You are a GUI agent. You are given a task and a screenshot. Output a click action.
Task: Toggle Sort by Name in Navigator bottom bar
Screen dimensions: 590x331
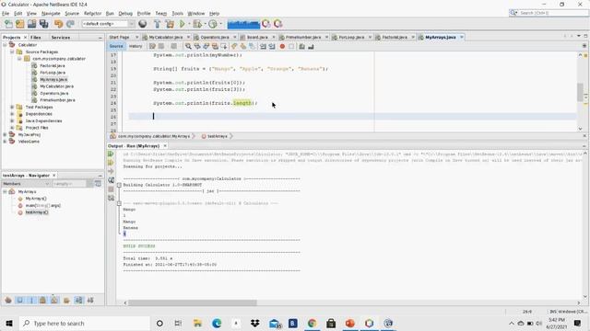[78, 301]
